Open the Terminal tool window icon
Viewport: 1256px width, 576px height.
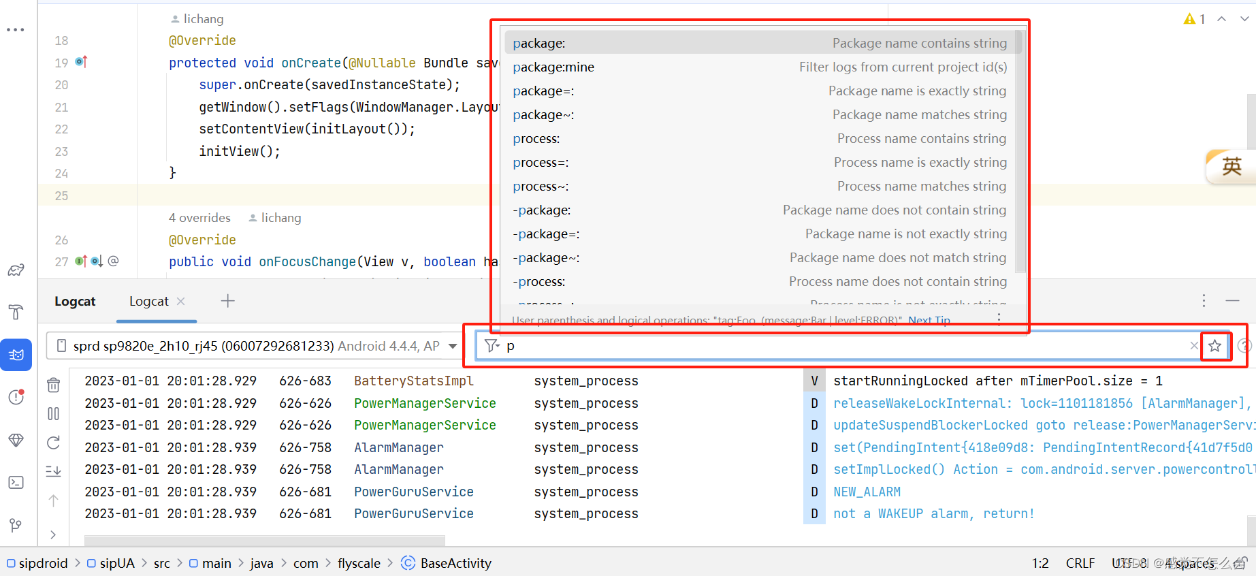[x=16, y=483]
